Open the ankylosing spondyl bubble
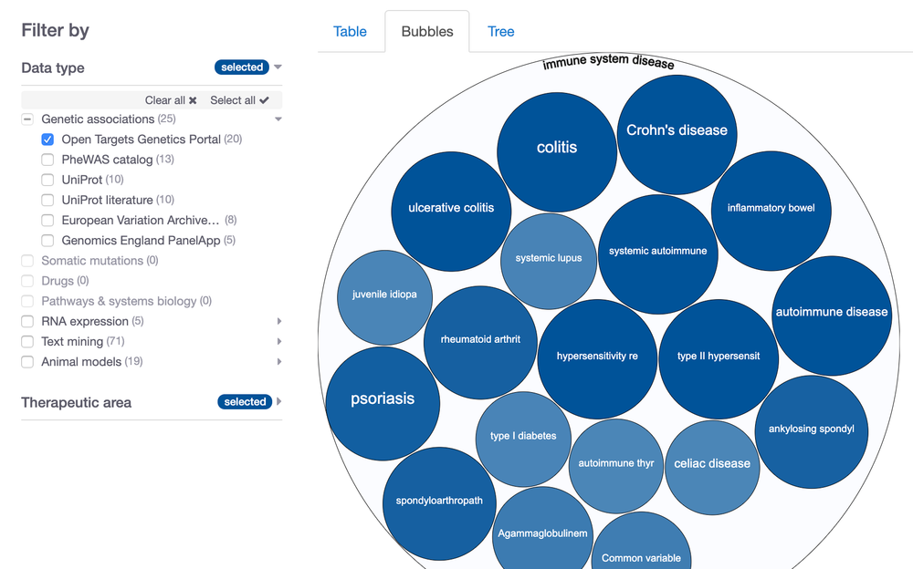The image size is (913, 569). click(x=811, y=431)
